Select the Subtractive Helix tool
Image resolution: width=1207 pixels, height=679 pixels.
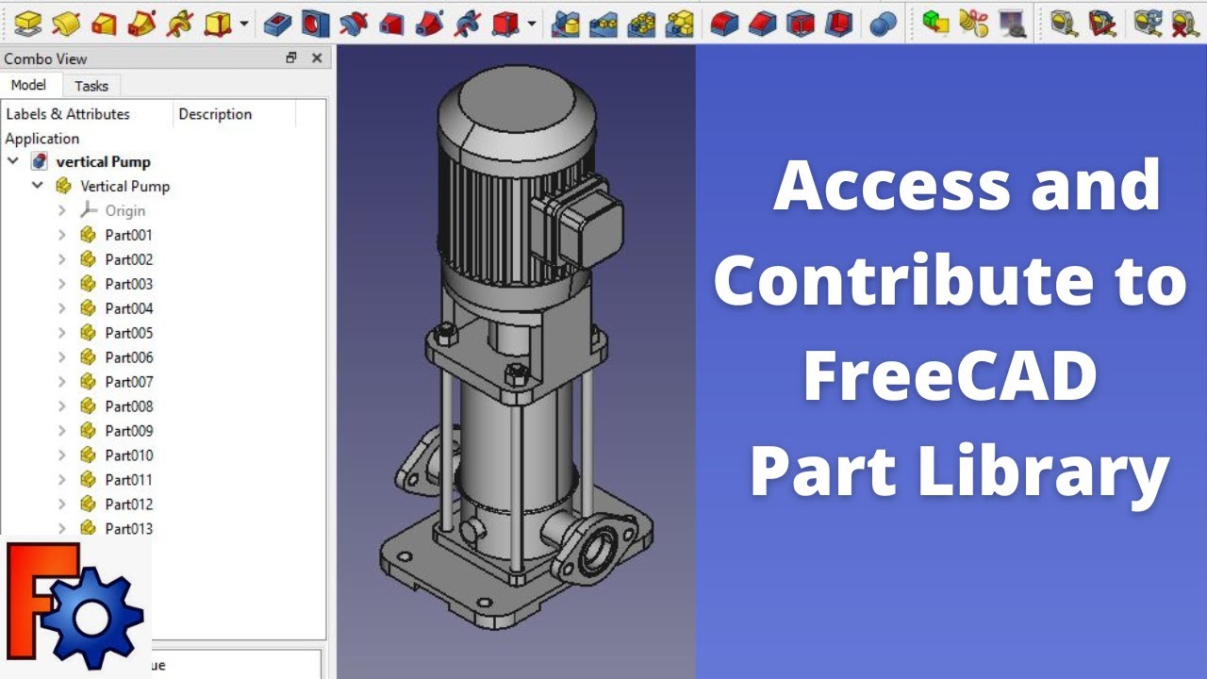467,23
